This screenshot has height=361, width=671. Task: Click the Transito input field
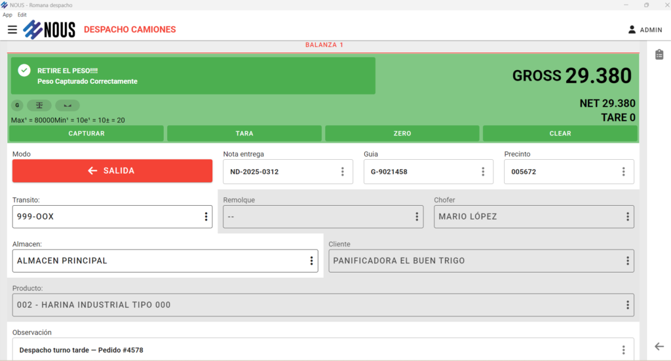pyautogui.click(x=105, y=217)
